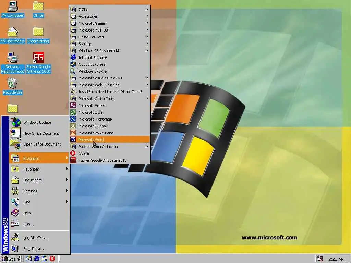Select the Fucker Google Antivirus 2010 desktop shortcut
The width and height of the screenshot is (351, 263).
(38, 63)
